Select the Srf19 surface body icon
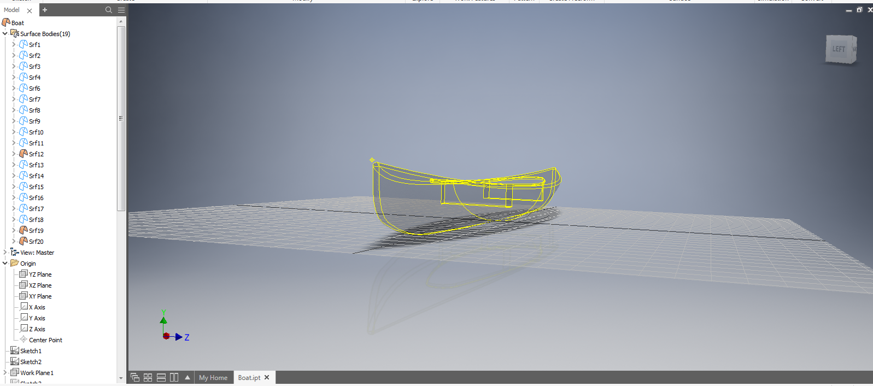Screen dimensions: 873x386 pyautogui.click(x=24, y=230)
